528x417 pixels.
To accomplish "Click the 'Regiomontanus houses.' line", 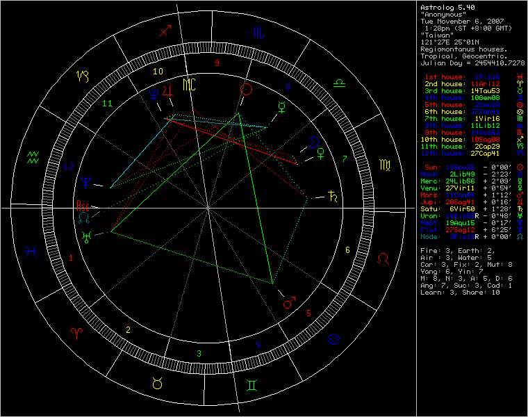I will [x=464, y=49].
